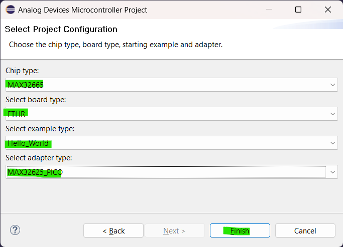Viewport: 343px width, 247px height.
Task: Click the 'Chip type:' label
Action: point(22,71)
